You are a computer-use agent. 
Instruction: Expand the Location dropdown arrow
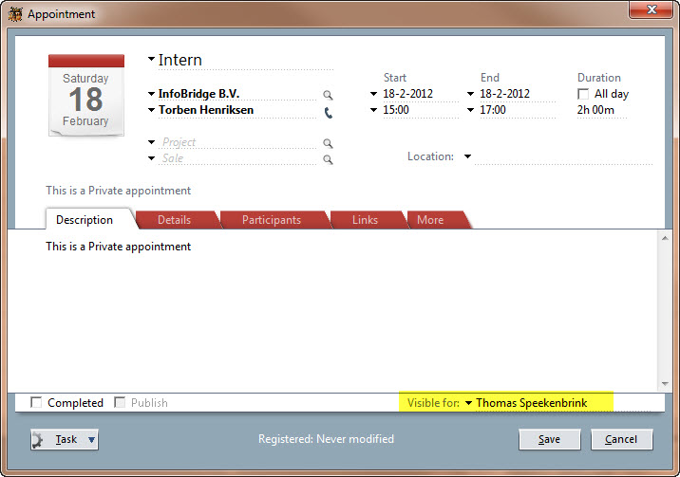click(467, 156)
